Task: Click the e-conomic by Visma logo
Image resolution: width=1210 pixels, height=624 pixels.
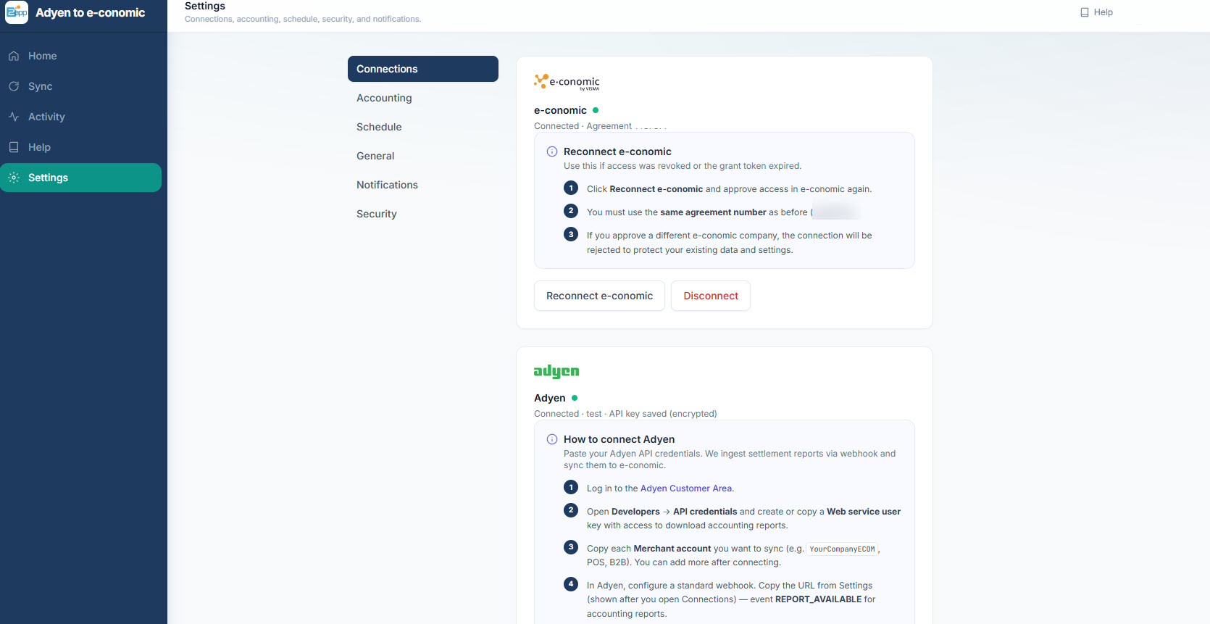Action: [567, 82]
